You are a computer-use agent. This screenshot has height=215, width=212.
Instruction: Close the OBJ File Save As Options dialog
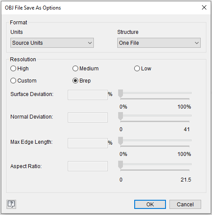[204, 7]
